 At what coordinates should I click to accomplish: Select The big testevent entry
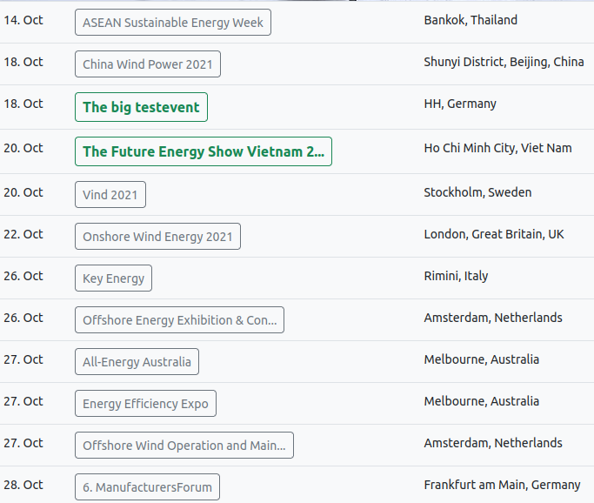point(141,107)
